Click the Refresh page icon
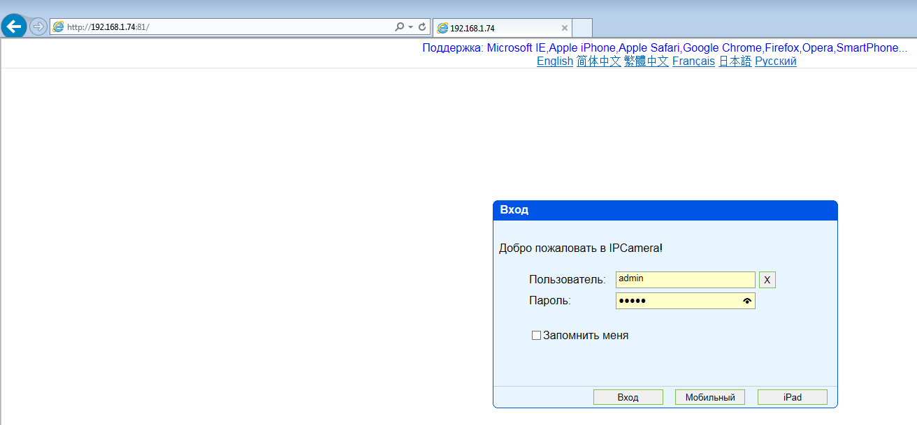Image resolution: width=917 pixels, height=425 pixels. click(x=422, y=27)
